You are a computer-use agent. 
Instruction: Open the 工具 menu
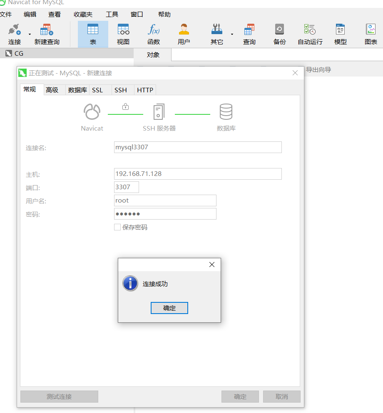[x=112, y=14]
